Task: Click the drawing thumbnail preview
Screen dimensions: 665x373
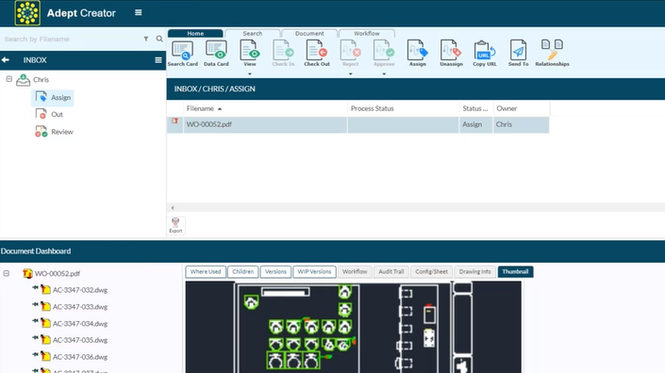Action: coord(354,327)
